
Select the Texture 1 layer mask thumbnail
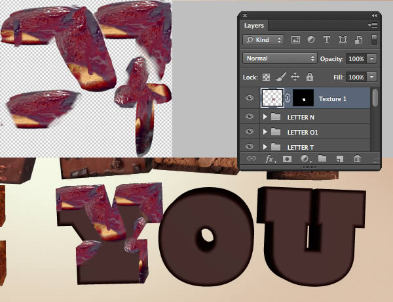[303, 98]
